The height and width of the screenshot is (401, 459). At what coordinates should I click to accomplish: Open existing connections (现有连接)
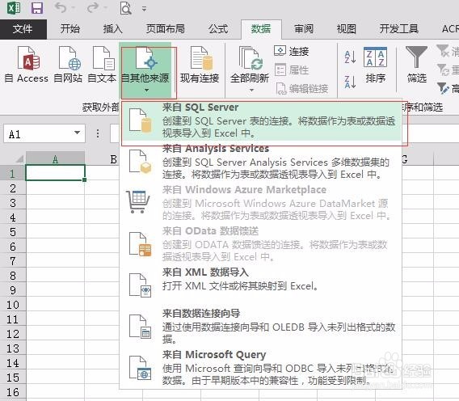tap(200, 65)
